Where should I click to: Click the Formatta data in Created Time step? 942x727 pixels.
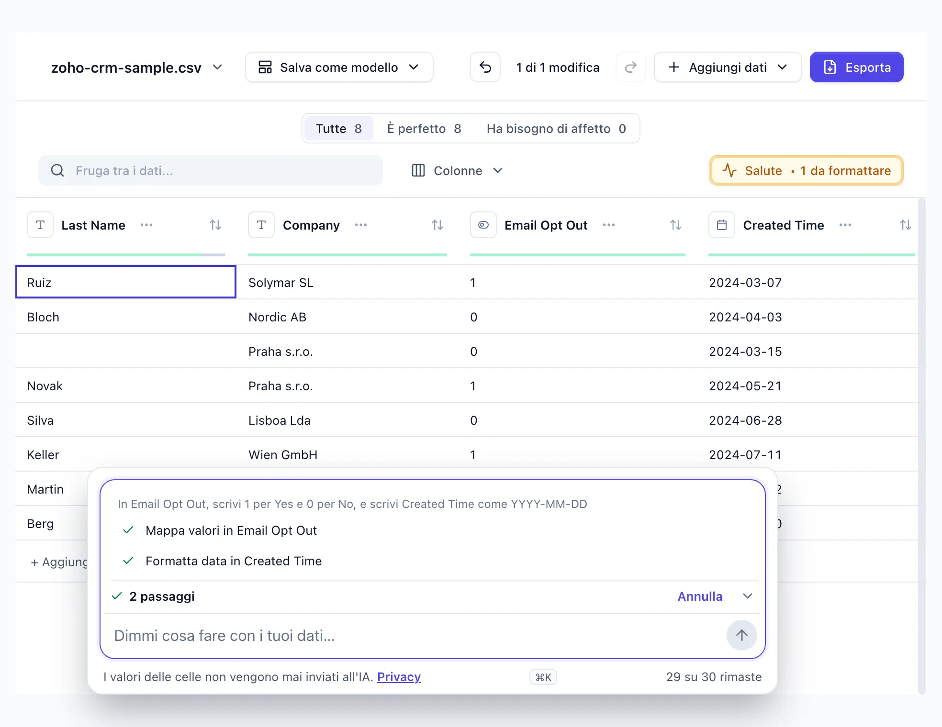pyautogui.click(x=233, y=561)
